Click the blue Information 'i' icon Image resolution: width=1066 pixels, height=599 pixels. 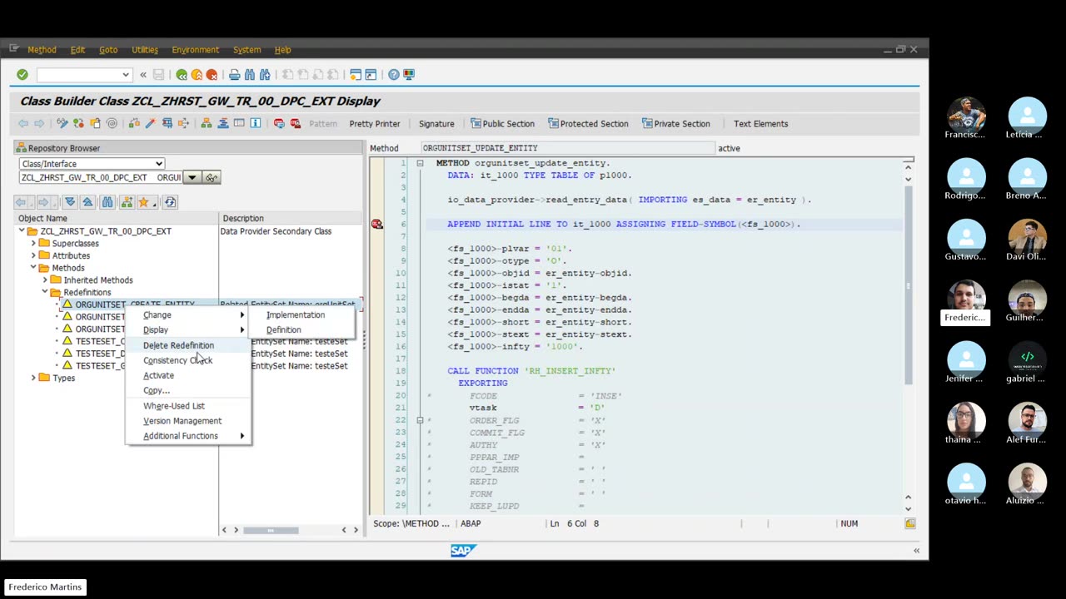(256, 123)
